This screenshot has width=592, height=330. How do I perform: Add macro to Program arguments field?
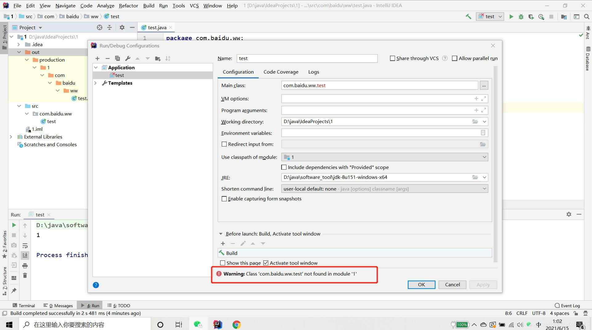[x=476, y=110]
